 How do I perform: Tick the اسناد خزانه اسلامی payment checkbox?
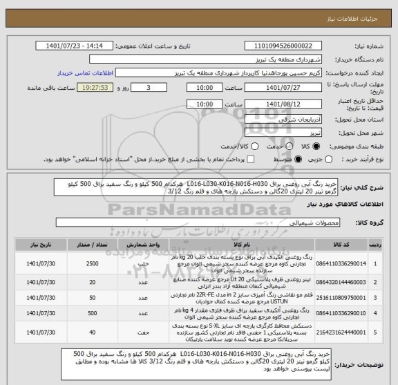point(251,159)
